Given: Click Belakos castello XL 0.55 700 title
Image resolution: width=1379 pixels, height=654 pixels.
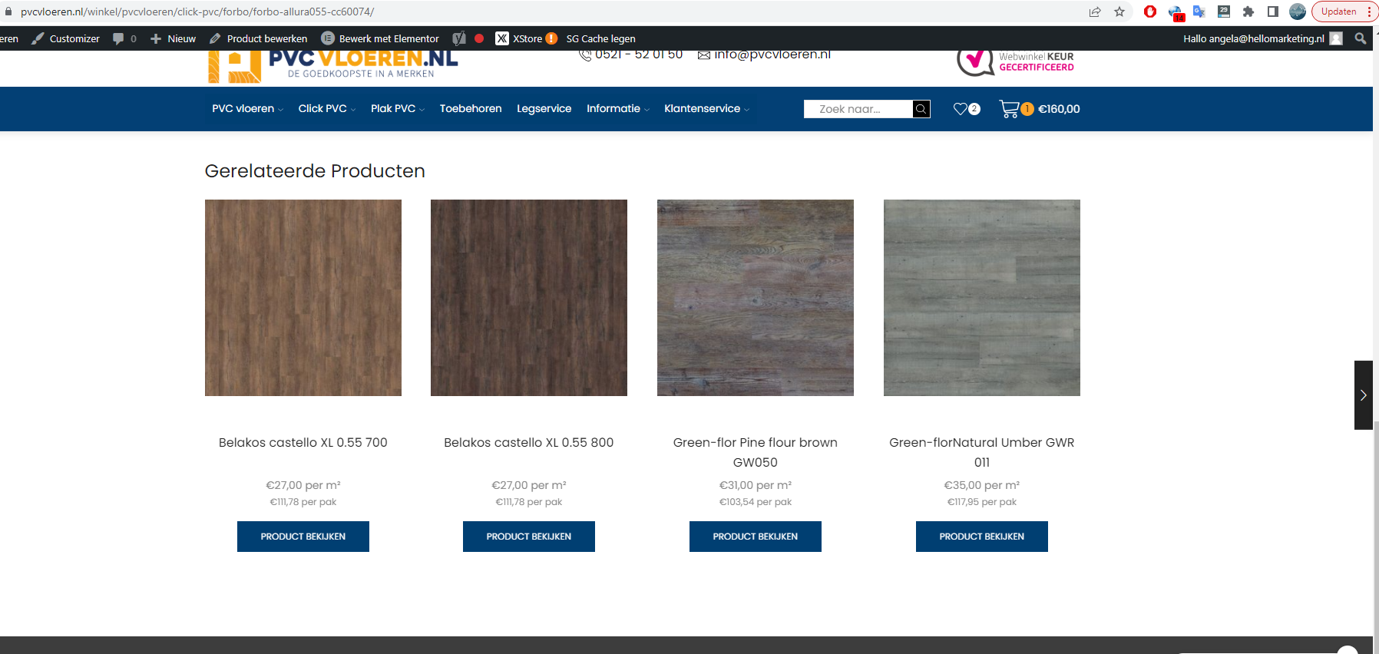Looking at the screenshot, I should click(x=303, y=442).
